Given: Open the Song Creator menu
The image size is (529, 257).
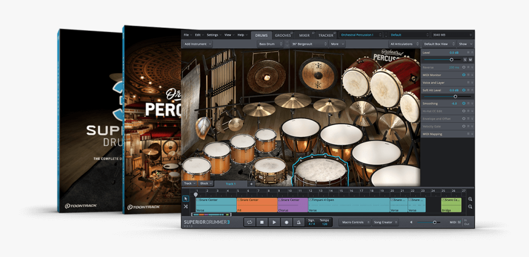Looking at the screenshot, I should [x=385, y=223].
